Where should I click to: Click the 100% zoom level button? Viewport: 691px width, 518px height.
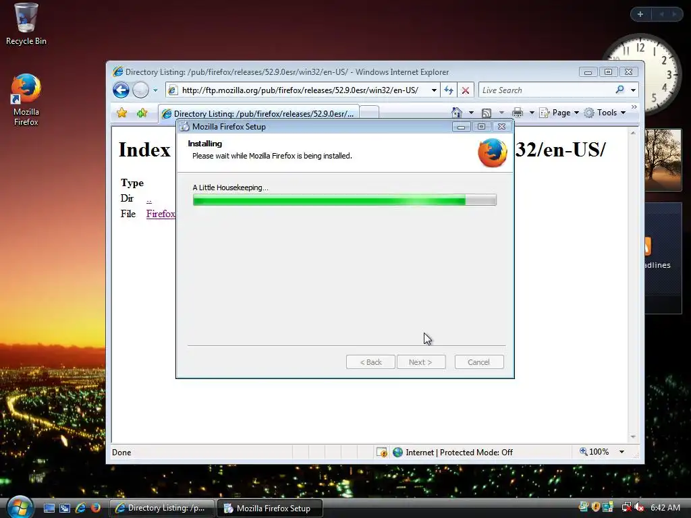(x=594, y=452)
